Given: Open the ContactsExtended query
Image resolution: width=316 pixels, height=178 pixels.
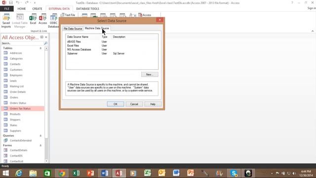Looking at the screenshot, I should tap(21, 140).
